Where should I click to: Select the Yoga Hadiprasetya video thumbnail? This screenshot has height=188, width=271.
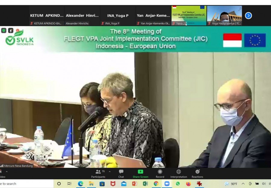(x=225, y=16)
